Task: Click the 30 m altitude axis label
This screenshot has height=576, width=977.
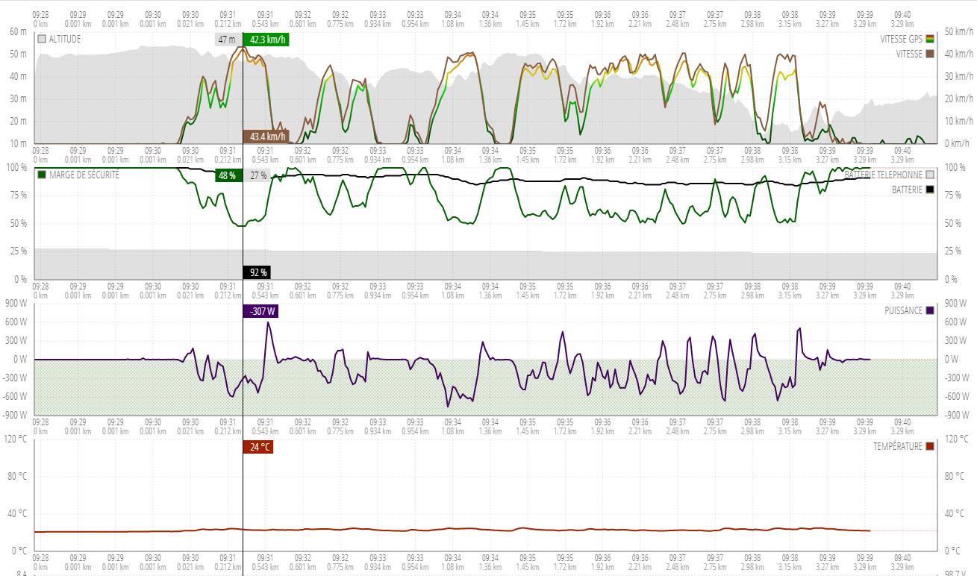Action: point(19,99)
